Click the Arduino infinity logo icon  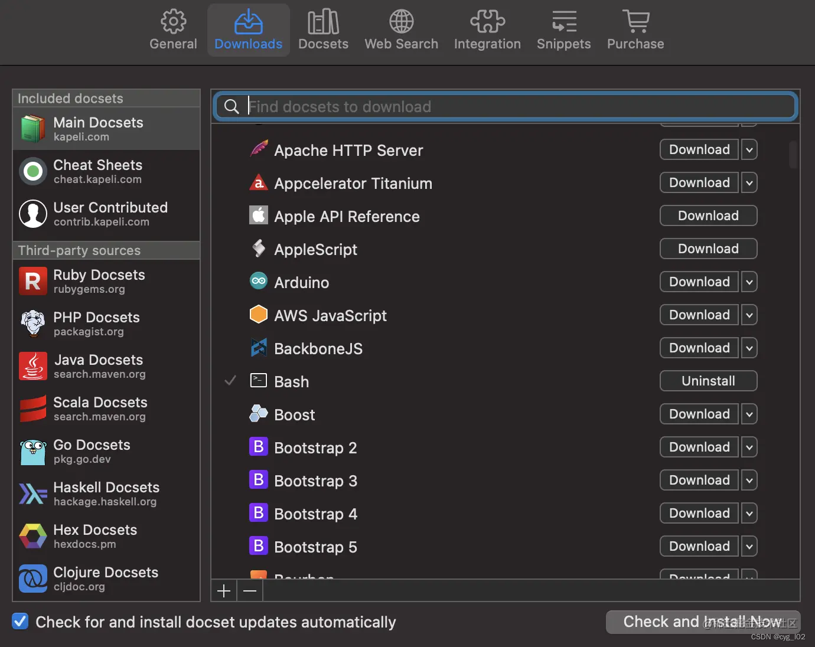click(x=259, y=281)
